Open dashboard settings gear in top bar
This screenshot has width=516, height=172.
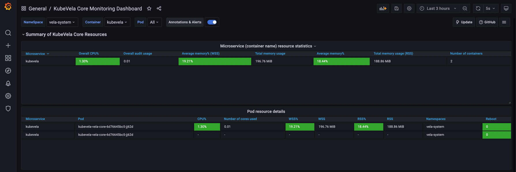(x=409, y=9)
